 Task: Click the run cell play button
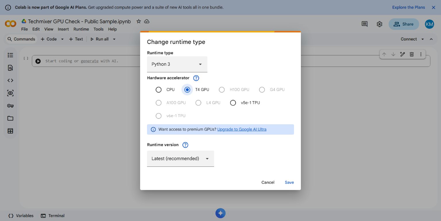[38, 61]
